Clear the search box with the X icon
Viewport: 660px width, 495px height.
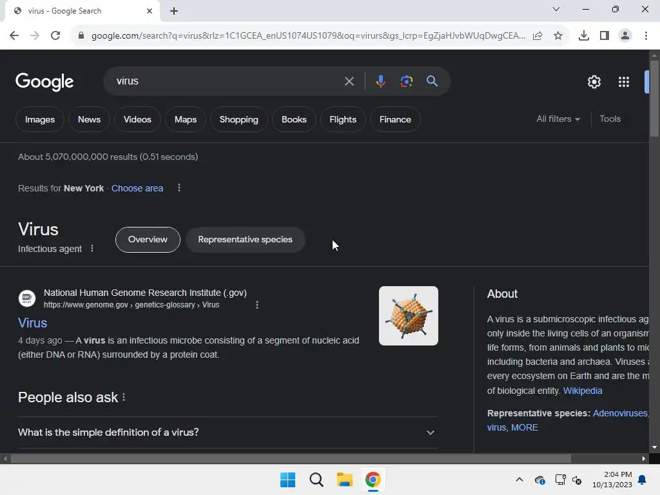tap(349, 81)
